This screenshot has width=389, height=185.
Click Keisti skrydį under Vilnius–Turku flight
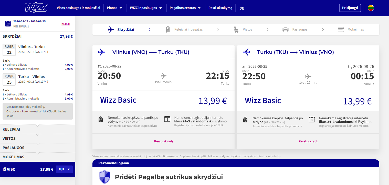click(x=163, y=141)
